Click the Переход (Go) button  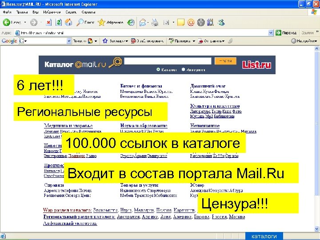tap(286, 32)
